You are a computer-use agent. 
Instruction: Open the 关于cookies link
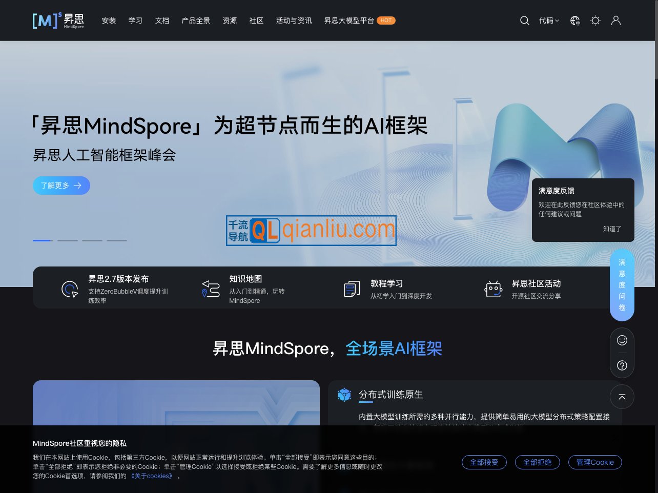point(152,476)
